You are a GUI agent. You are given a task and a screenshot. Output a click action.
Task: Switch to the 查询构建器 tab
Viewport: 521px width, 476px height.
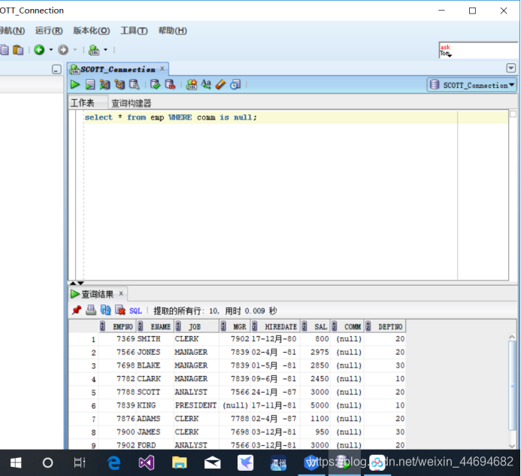tap(132, 103)
